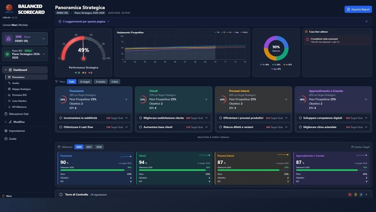
Task: Click the Rilevazione Dati clipboard icon
Action: tap(6, 114)
